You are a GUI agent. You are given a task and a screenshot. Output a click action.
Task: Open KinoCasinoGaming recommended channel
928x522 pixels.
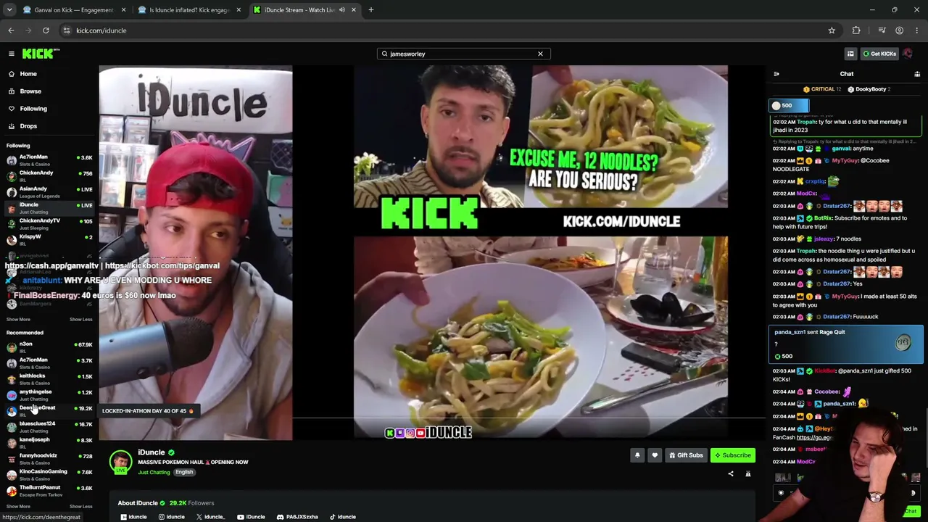49,475
